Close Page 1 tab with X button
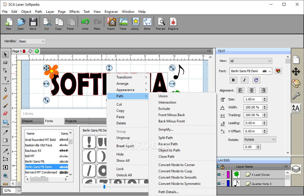This screenshot has width=304, height=196. coord(30,51)
